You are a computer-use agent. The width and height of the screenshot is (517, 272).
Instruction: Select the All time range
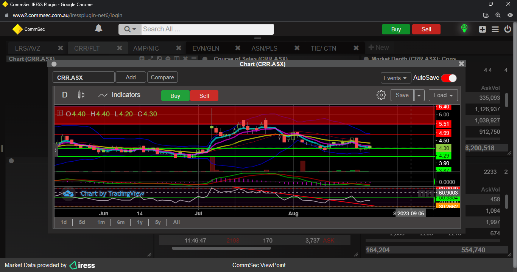(176, 222)
